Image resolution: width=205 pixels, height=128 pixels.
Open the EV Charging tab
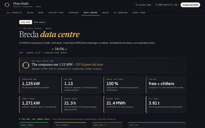(x=120, y=13)
